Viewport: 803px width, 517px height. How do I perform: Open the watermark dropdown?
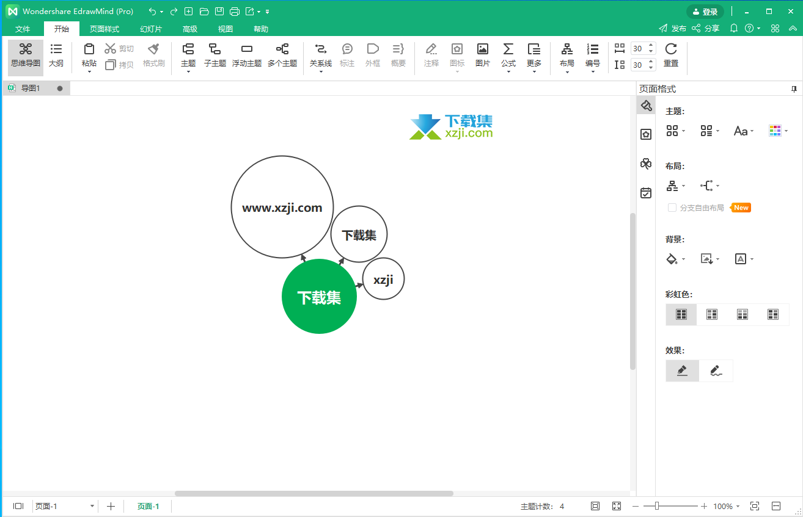744,259
